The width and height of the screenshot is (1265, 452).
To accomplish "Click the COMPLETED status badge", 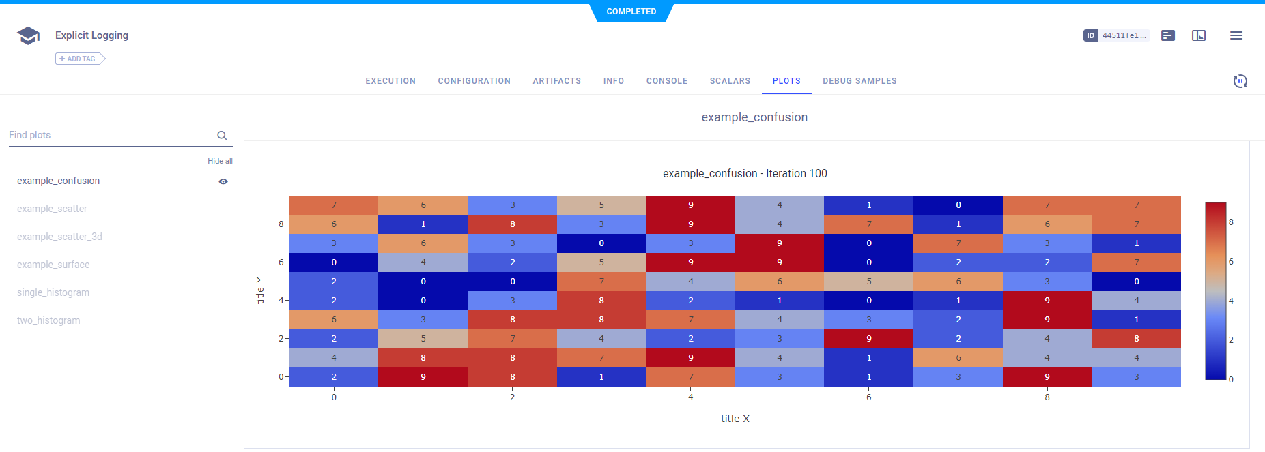I will click(x=631, y=12).
